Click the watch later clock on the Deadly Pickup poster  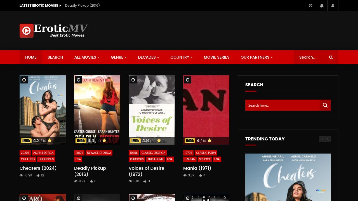(79, 80)
